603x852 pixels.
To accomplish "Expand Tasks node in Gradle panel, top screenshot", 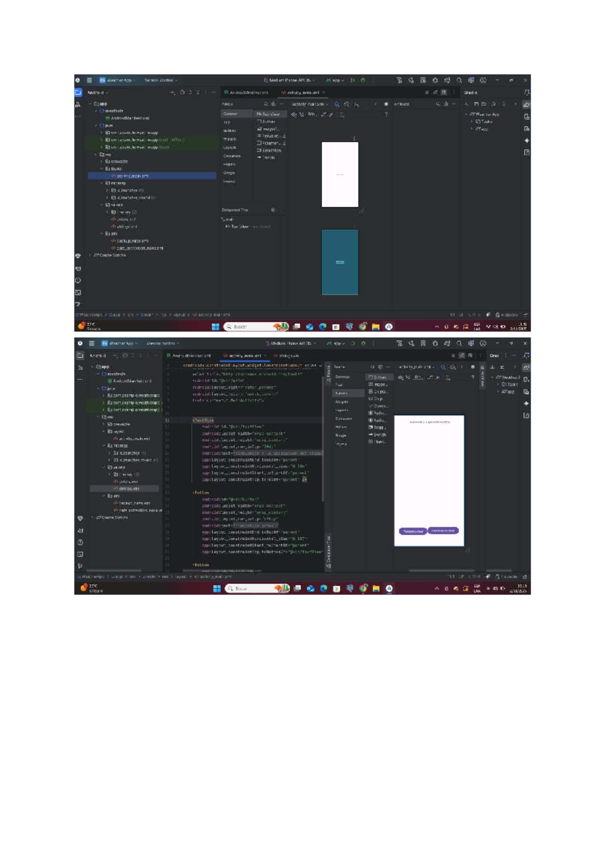I will tap(472, 122).
